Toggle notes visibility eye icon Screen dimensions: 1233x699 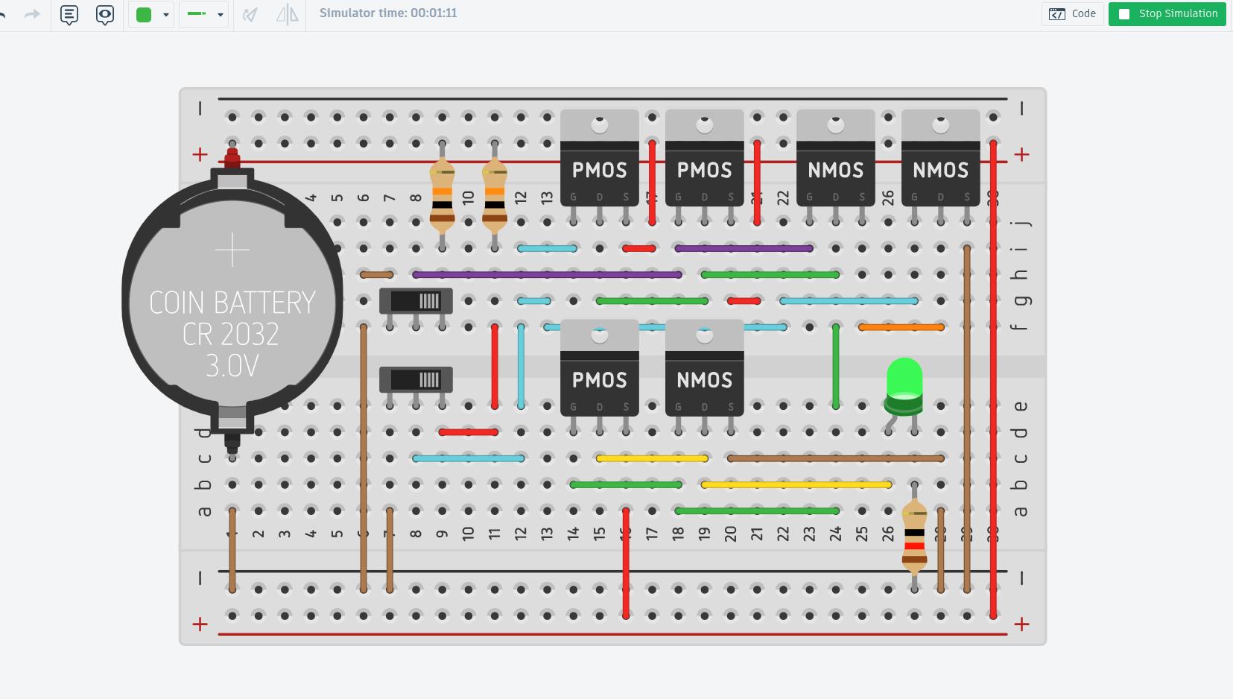click(x=105, y=14)
